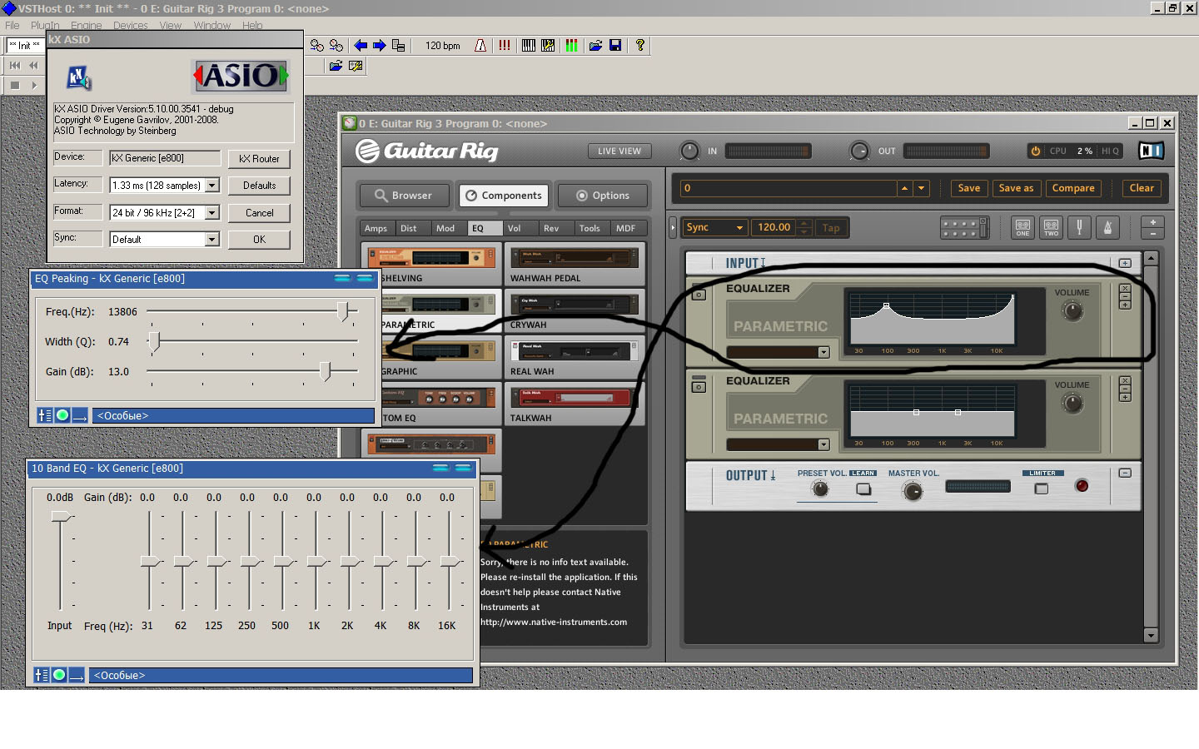Open Tapedeck TWO in Guitar Rig
Screen dimensions: 1199x749
[x=1051, y=227]
